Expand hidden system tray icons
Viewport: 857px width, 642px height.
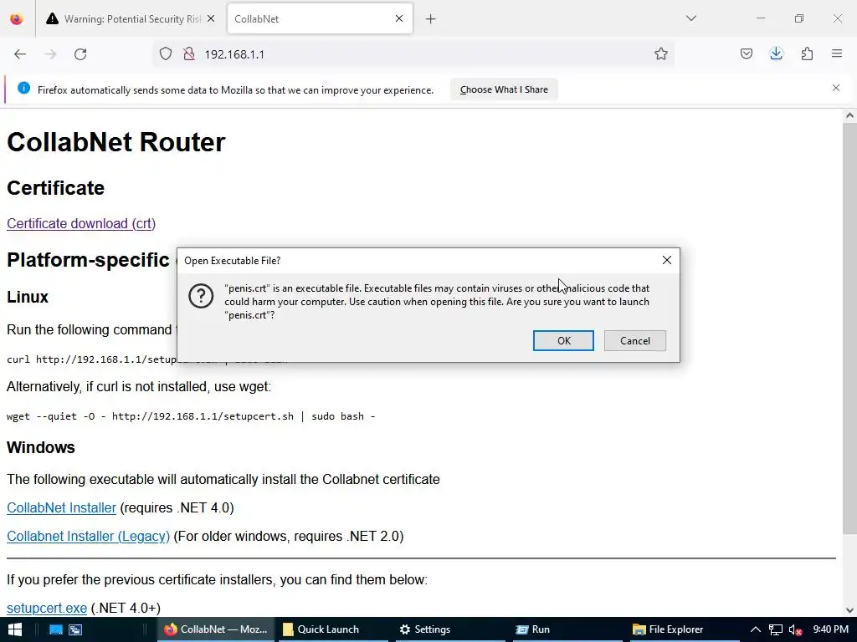(756, 629)
